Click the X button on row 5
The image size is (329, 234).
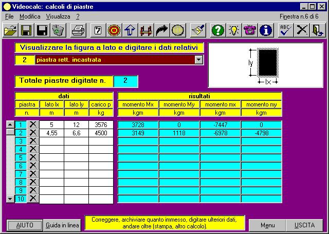[33, 157]
